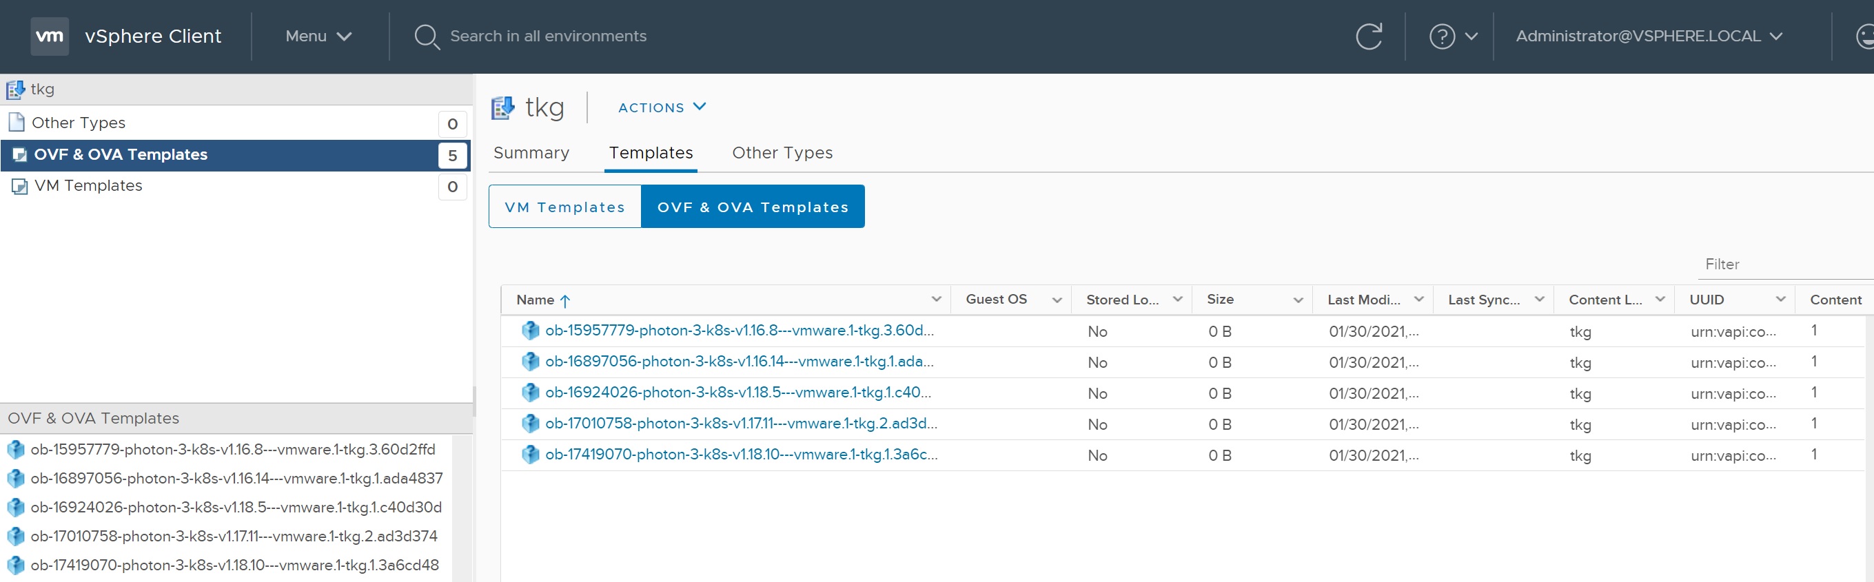This screenshot has width=1874, height=582.
Task: Expand the ACTIONS dropdown
Action: coord(661,107)
